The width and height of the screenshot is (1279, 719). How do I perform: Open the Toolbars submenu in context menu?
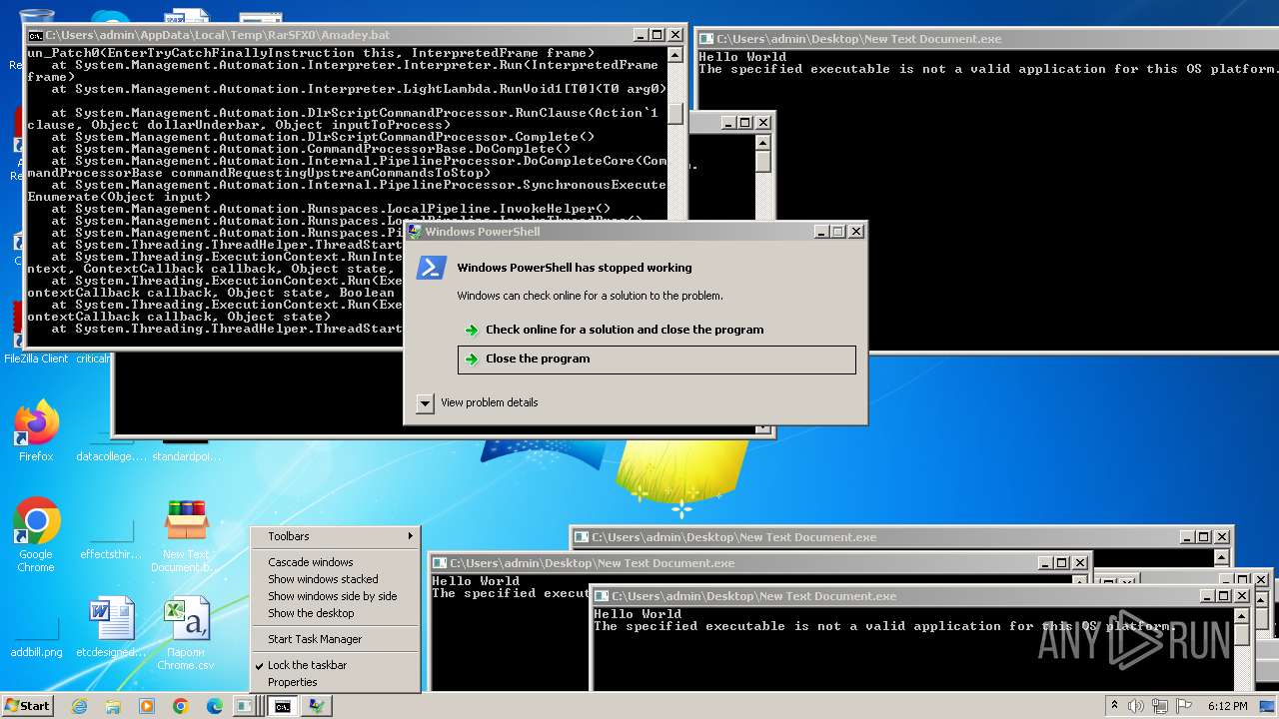(x=336, y=536)
